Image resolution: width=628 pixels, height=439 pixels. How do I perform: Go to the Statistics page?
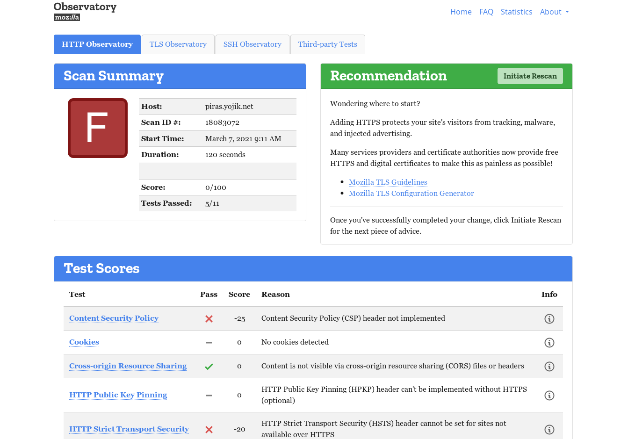tap(516, 12)
